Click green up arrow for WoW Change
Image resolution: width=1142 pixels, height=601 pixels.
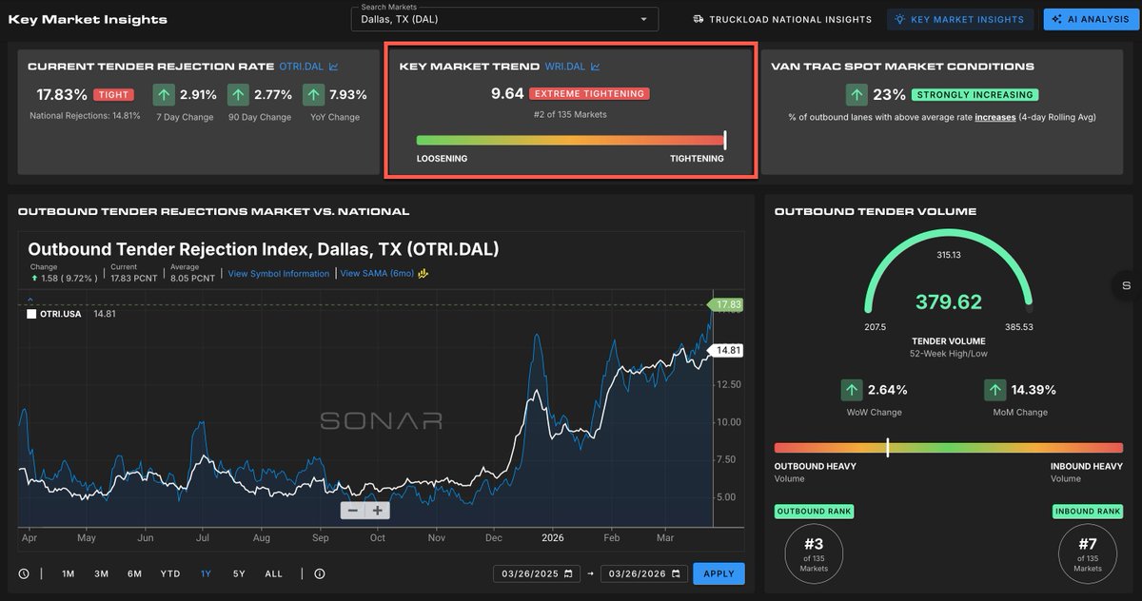point(851,390)
